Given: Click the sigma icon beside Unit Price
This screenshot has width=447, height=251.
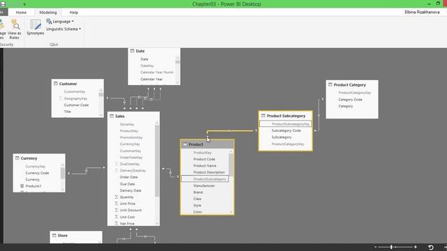Looking at the screenshot, I should [x=117, y=204].
